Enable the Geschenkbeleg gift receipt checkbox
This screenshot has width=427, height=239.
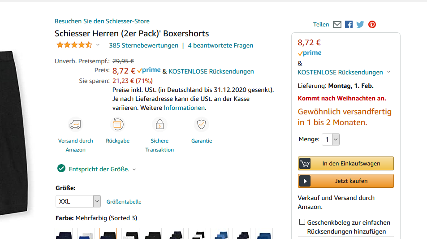[x=302, y=222]
